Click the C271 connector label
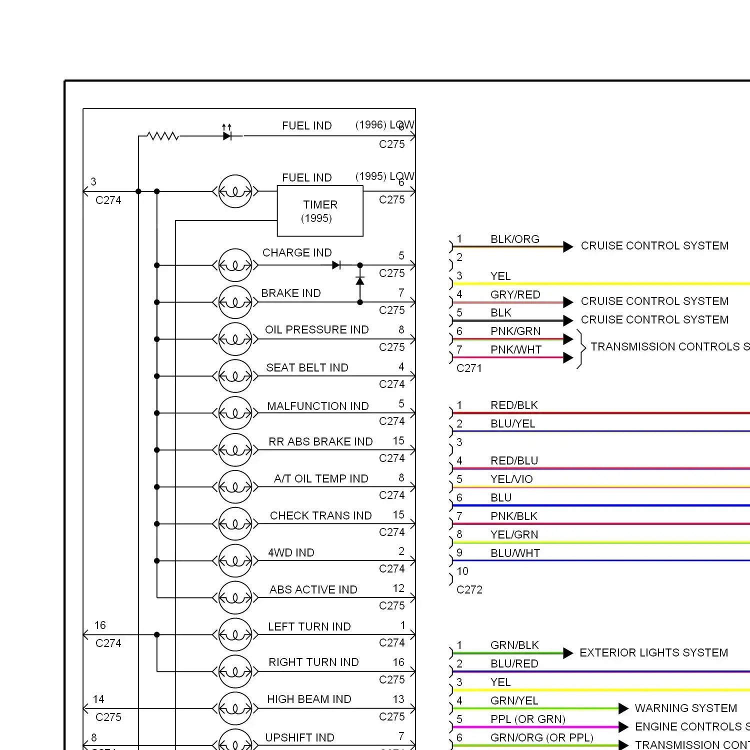This screenshot has height=750, width=750. (x=469, y=368)
